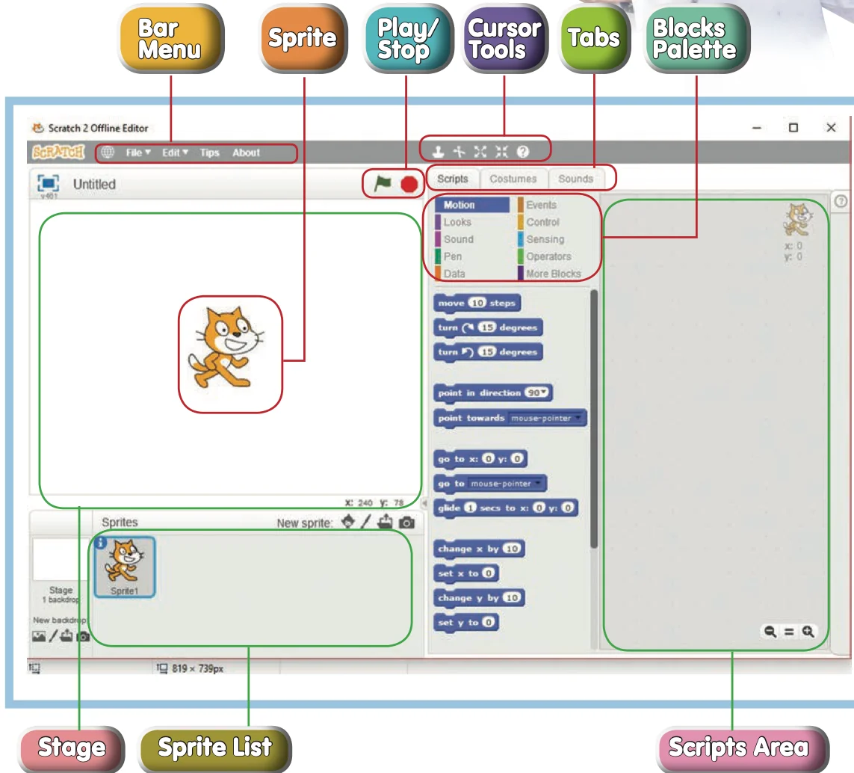Zoom in on the scripts area

click(x=808, y=631)
